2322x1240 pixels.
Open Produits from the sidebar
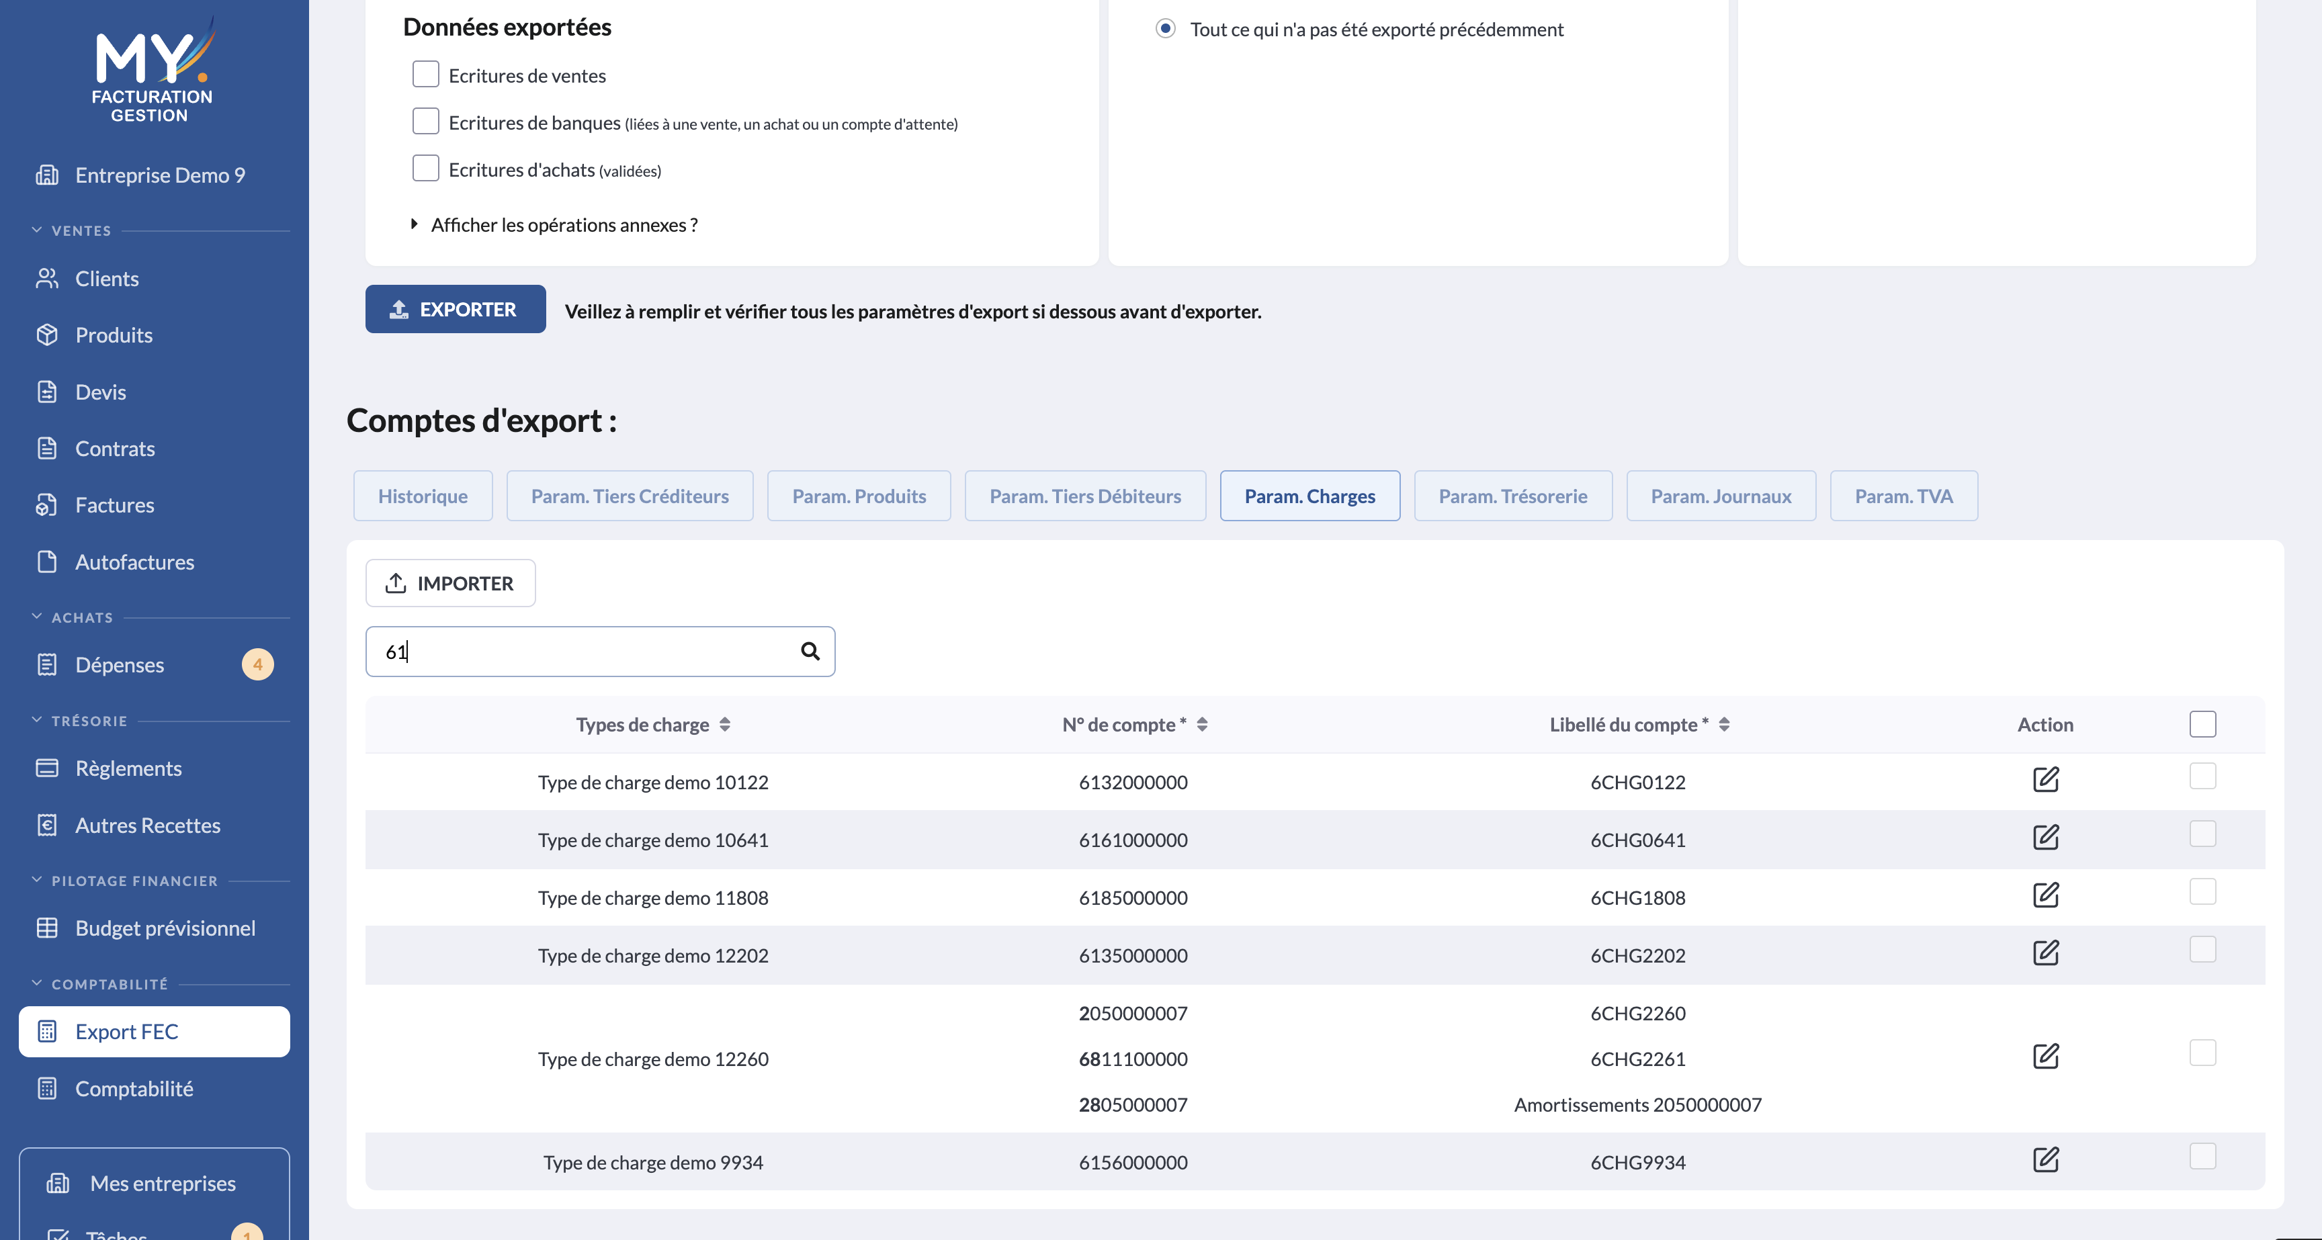click(x=114, y=335)
